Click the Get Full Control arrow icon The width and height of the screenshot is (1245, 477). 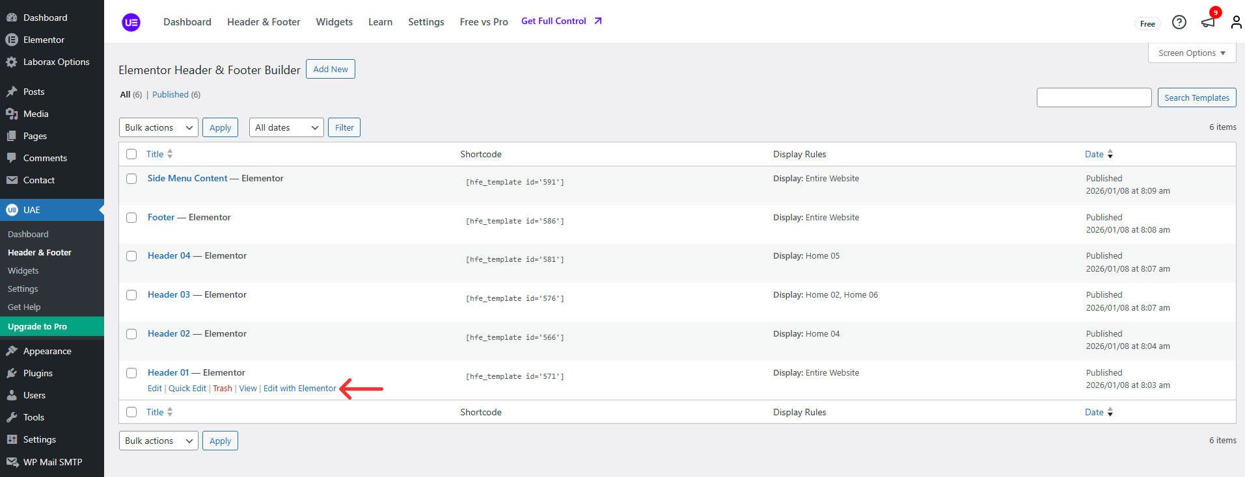pos(598,21)
